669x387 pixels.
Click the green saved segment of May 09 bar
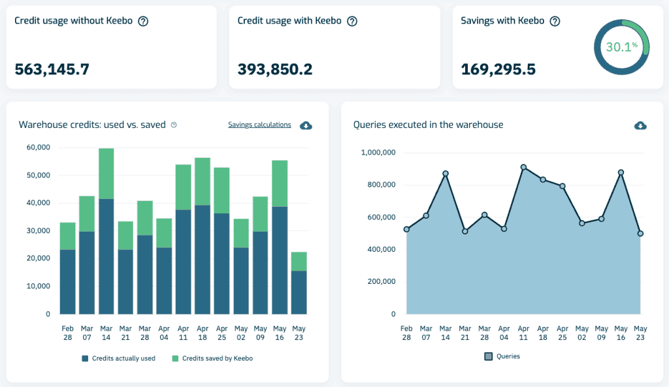[260, 214]
